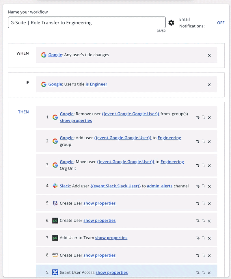
Task: Click the bent arrow icon on step 6
Action: click(x=198, y=221)
